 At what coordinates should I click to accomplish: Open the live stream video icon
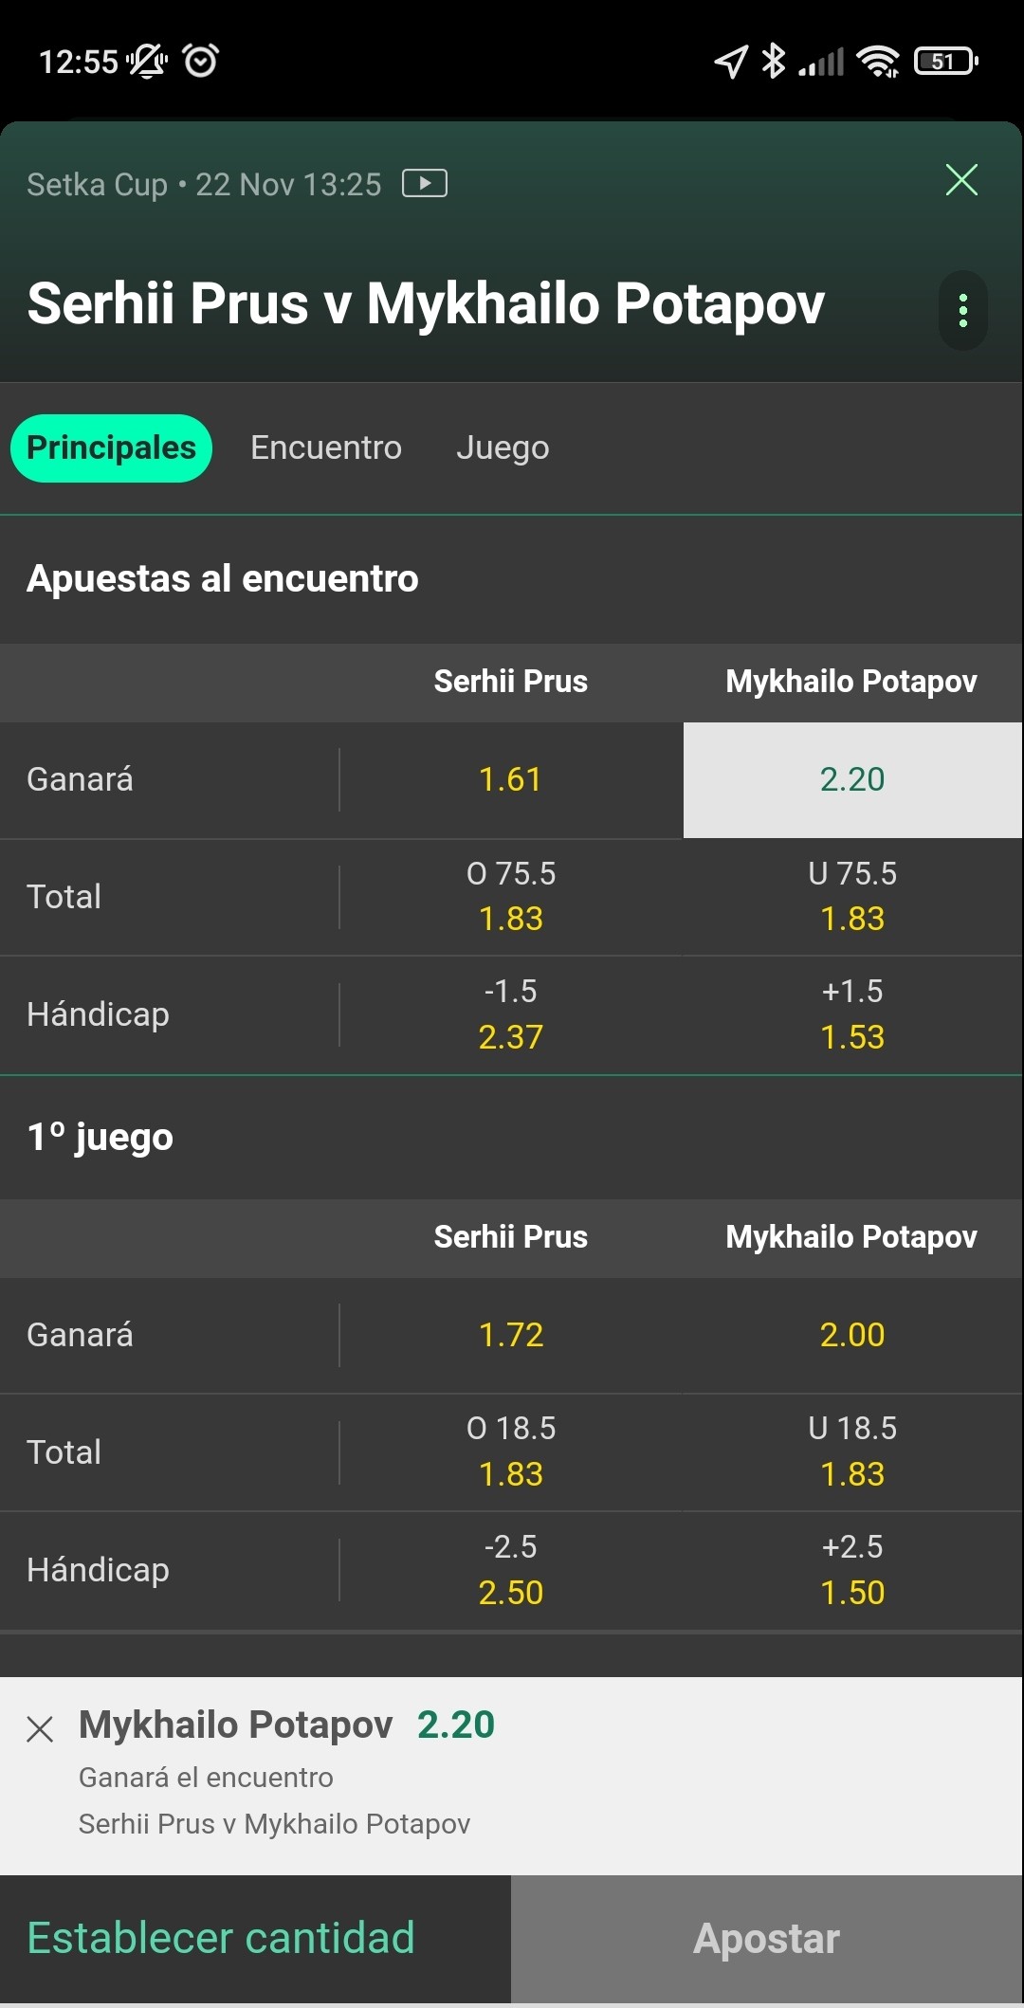[x=424, y=183]
